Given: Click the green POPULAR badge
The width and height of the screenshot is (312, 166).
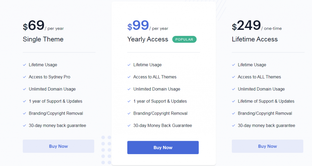Looking at the screenshot, I should [184, 39].
